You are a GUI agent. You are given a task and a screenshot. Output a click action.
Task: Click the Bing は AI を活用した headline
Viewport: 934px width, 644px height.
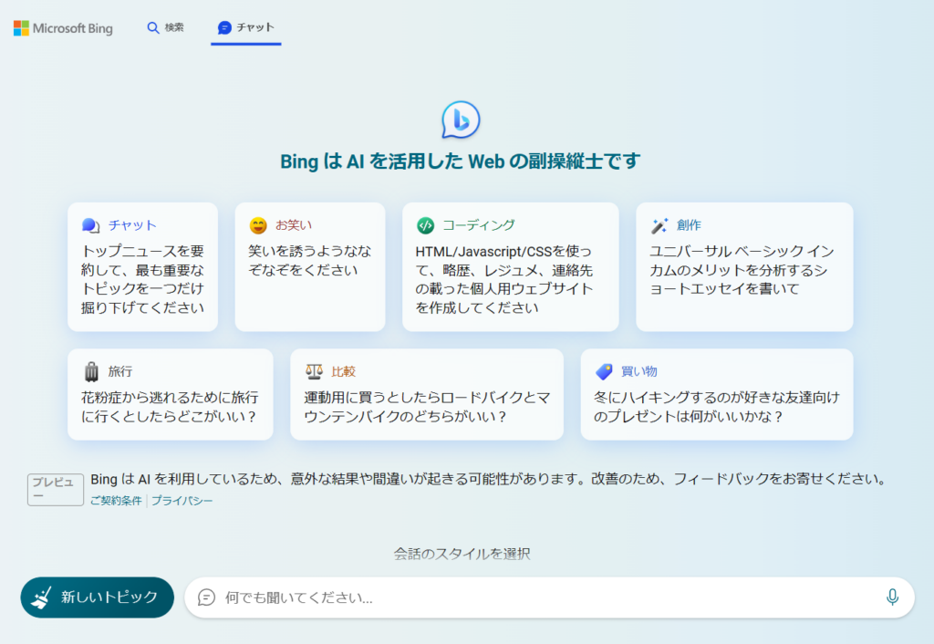tap(461, 161)
